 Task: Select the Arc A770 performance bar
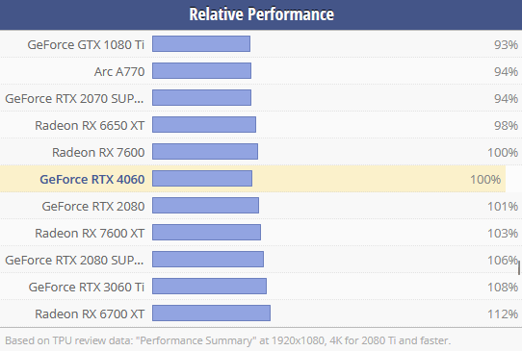click(201, 71)
